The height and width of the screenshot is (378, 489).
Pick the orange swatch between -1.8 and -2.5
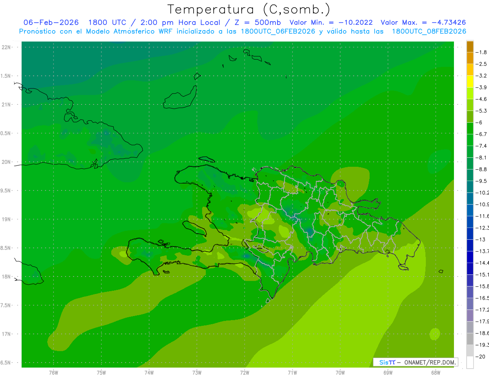[470, 58]
